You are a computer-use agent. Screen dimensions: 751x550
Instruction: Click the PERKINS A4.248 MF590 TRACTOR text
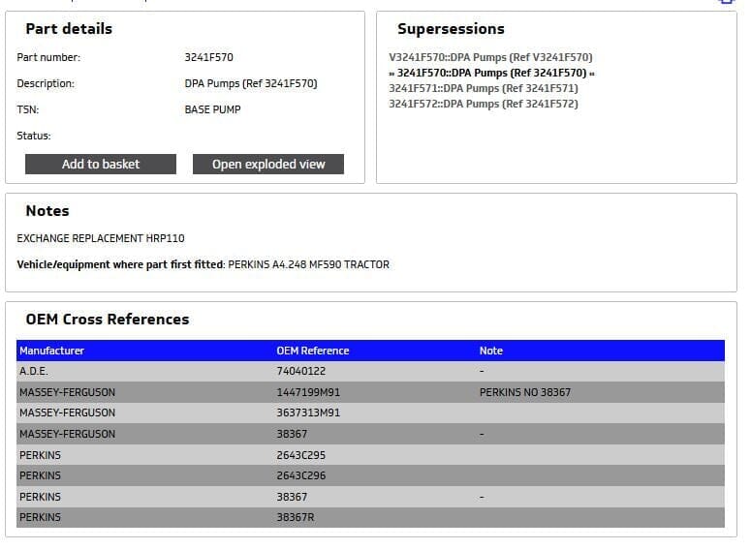[x=308, y=264]
